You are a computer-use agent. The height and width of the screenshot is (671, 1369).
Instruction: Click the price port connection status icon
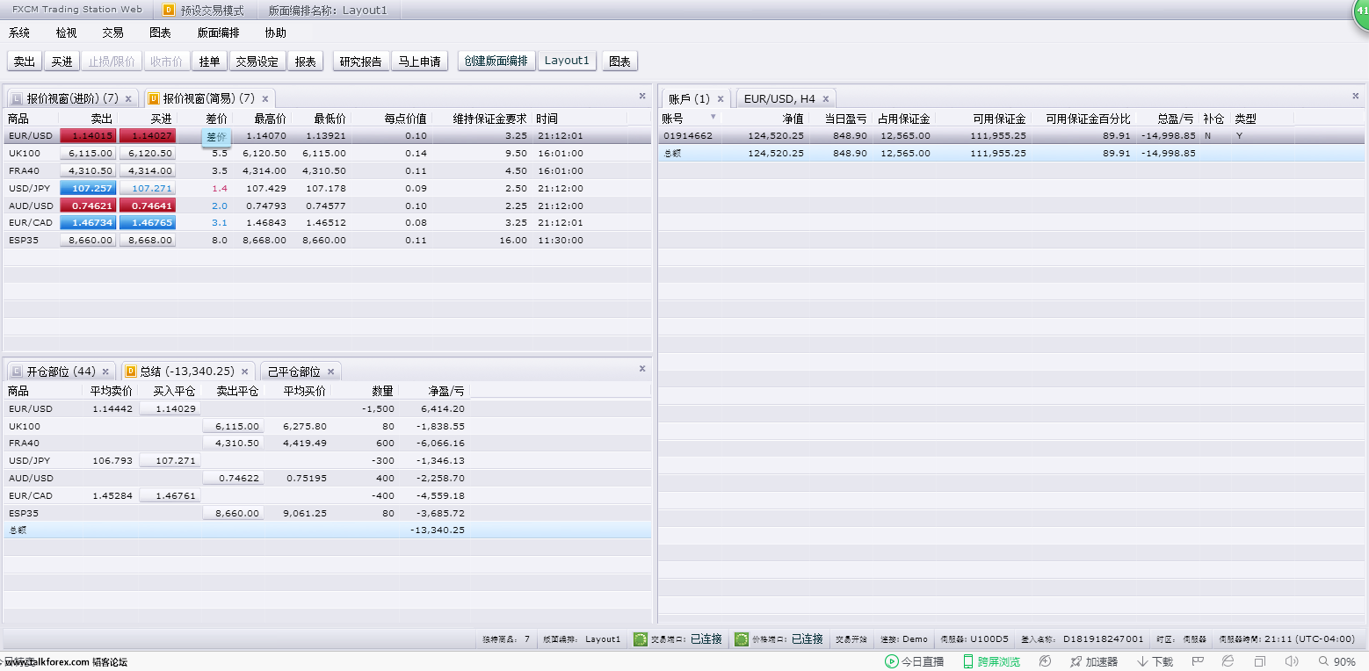point(742,639)
